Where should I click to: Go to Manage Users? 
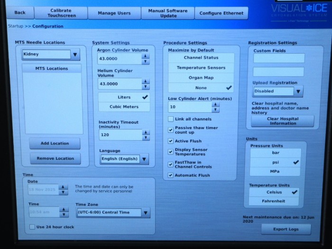(114, 13)
